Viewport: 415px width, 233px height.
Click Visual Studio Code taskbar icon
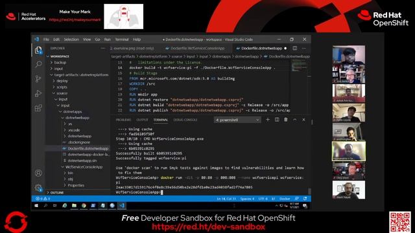tap(122, 206)
